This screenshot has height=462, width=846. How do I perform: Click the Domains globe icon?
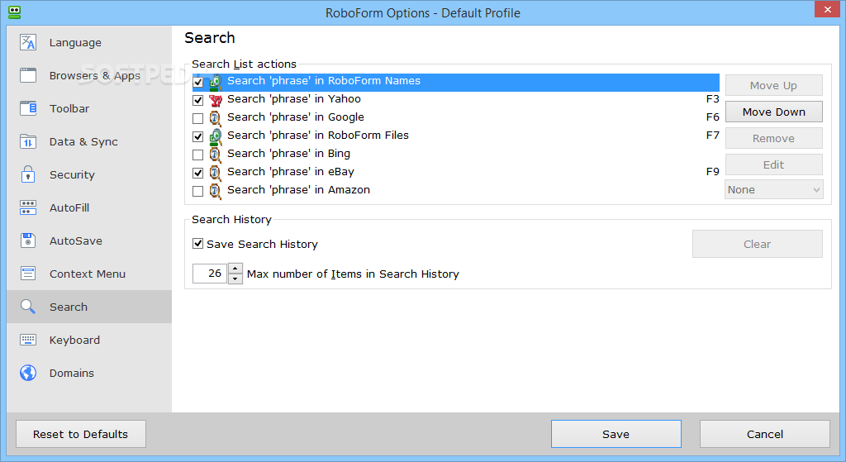(x=28, y=373)
